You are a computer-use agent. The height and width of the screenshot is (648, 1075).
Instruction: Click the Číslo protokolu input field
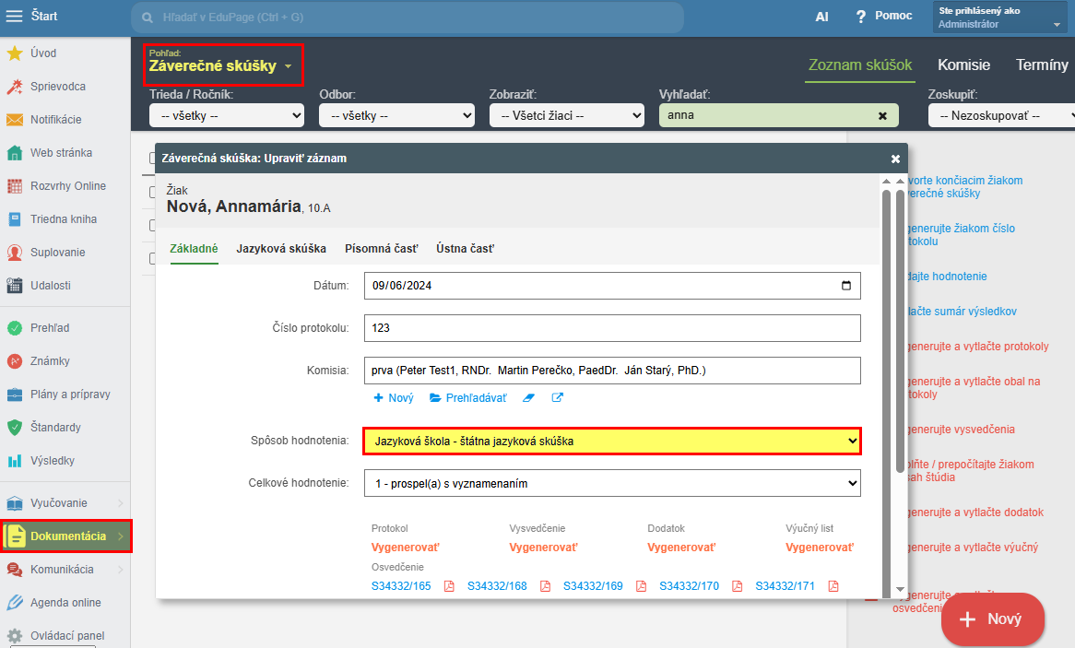tap(611, 328)
